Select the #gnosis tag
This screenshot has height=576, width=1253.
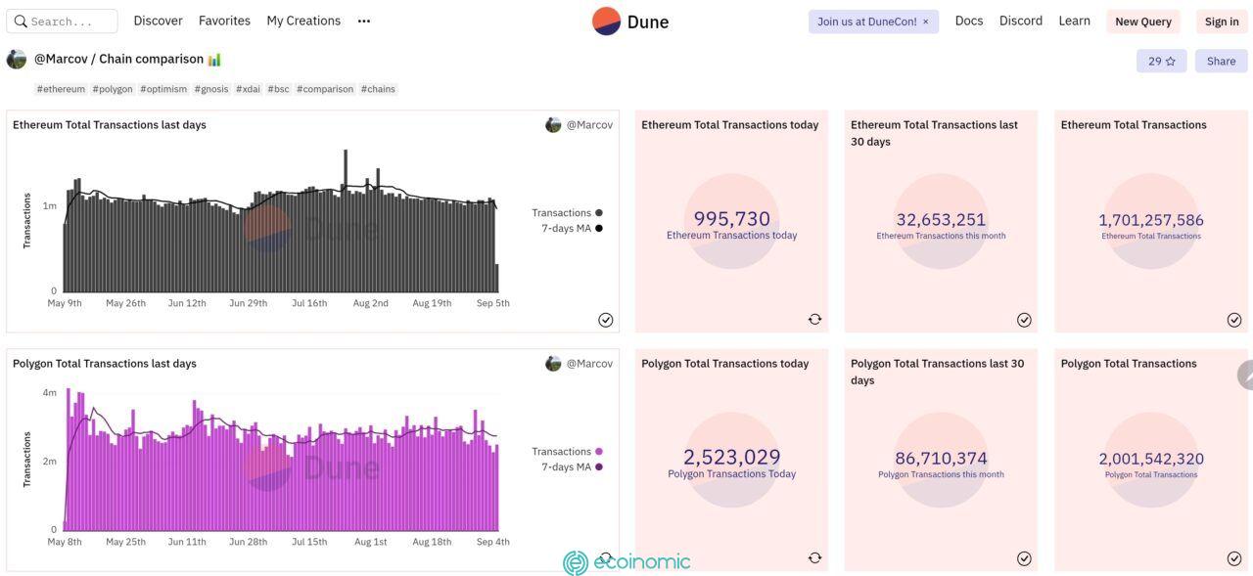(x=211, y=89)
